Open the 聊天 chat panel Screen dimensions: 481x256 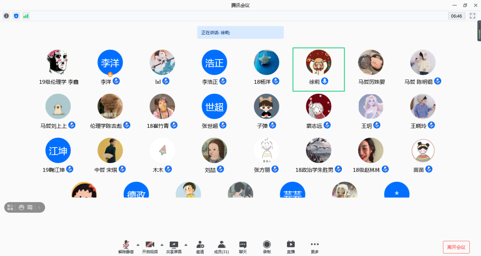tap(243, 247)
